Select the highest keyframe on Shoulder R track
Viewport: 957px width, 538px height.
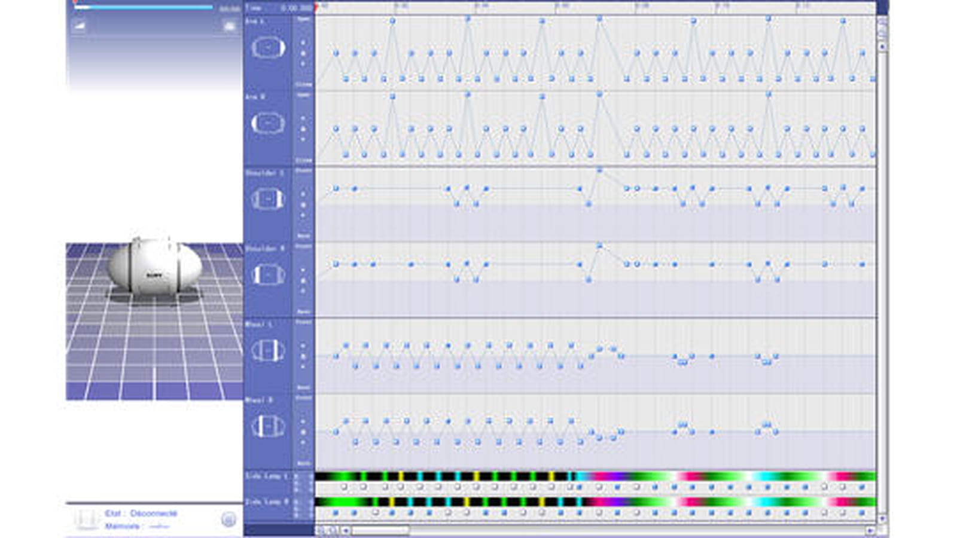tap(599, 246)
